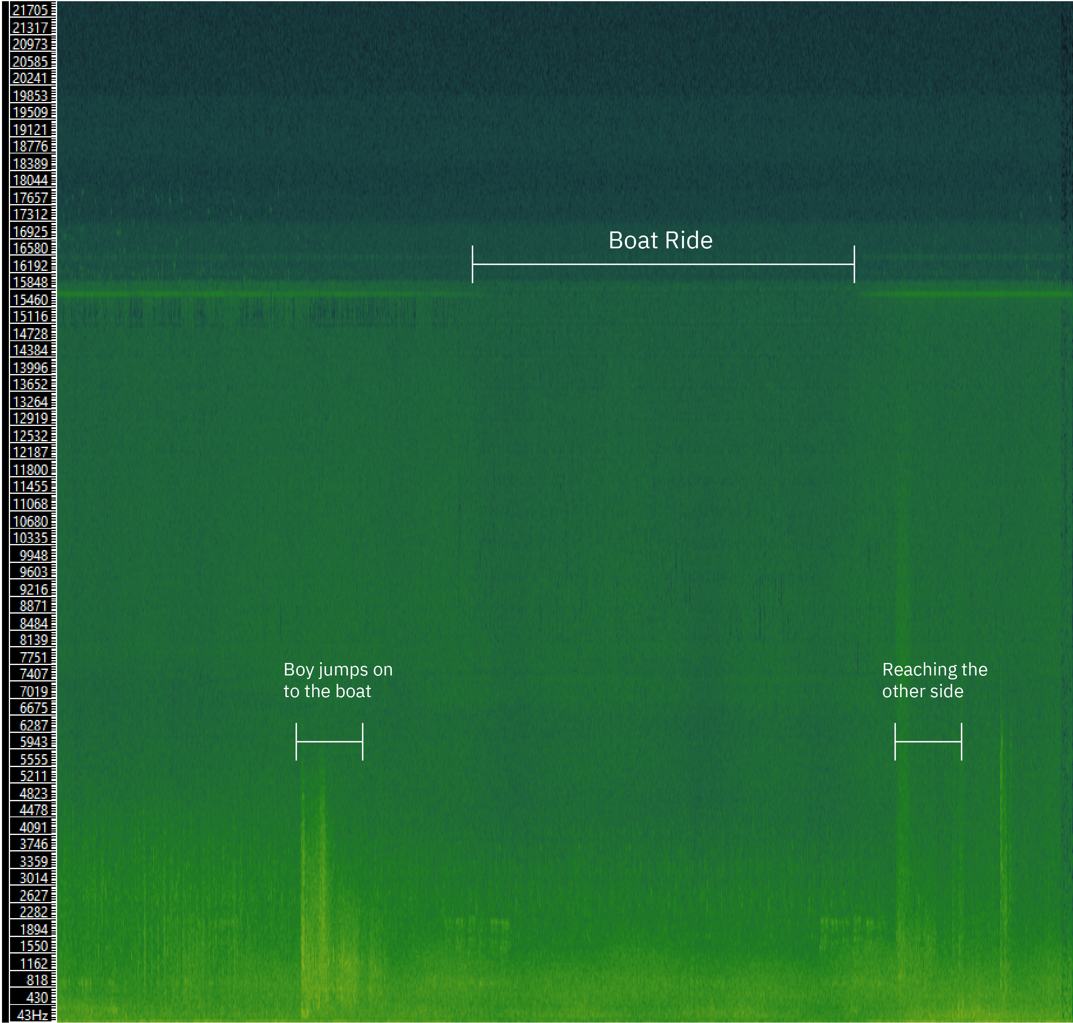Click the 5555 axis value
This screenshot has height=1023, width=1073.
click(x=34, y=759)
